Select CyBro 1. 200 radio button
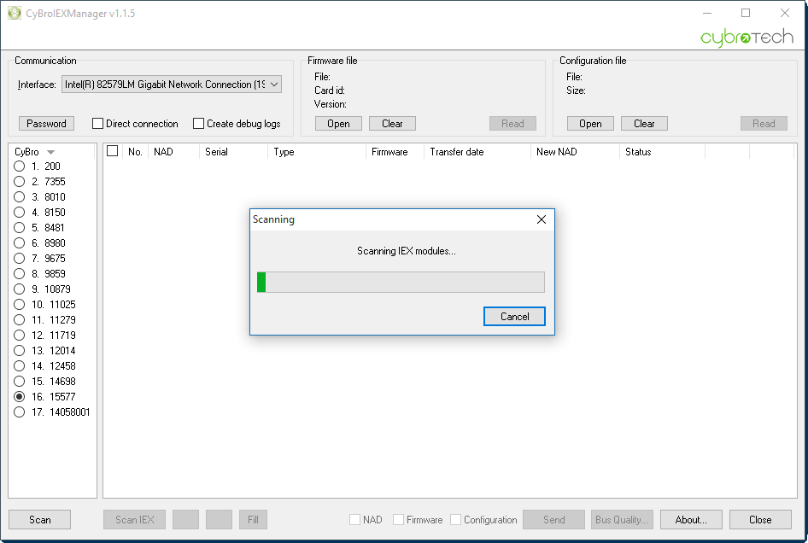The image size is (808, 543). click(19, 166)
